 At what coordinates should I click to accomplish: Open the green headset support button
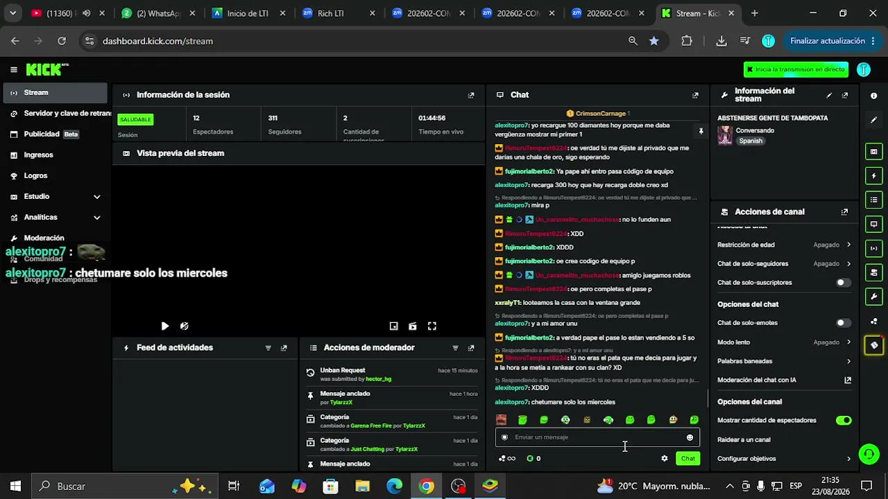(869, 454)
